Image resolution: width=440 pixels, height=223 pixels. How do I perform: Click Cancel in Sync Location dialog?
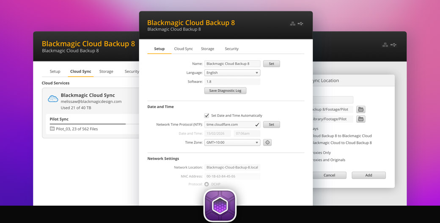click(330, 175)
